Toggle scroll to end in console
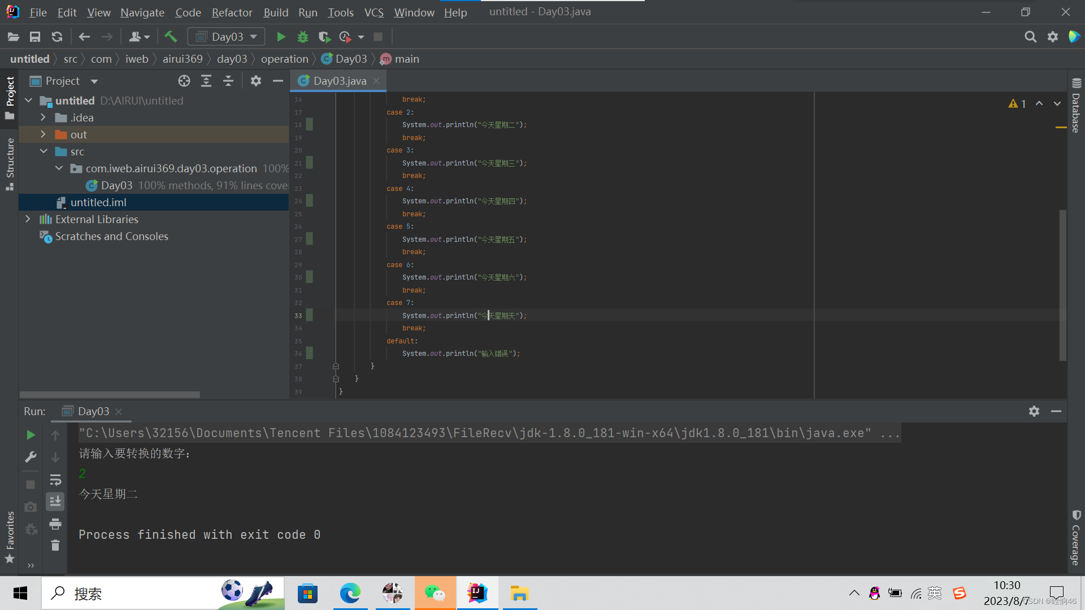The width and height of the screenshot is (1085, 610). tap(55, 502)
